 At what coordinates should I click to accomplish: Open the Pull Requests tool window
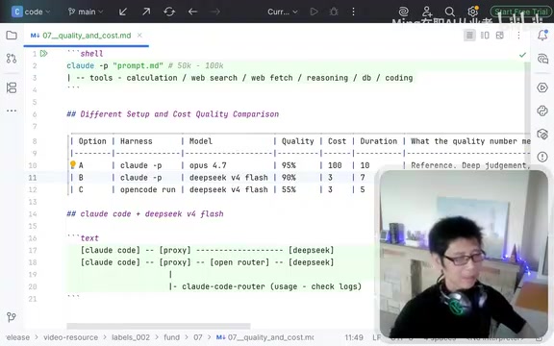(12, 59)
